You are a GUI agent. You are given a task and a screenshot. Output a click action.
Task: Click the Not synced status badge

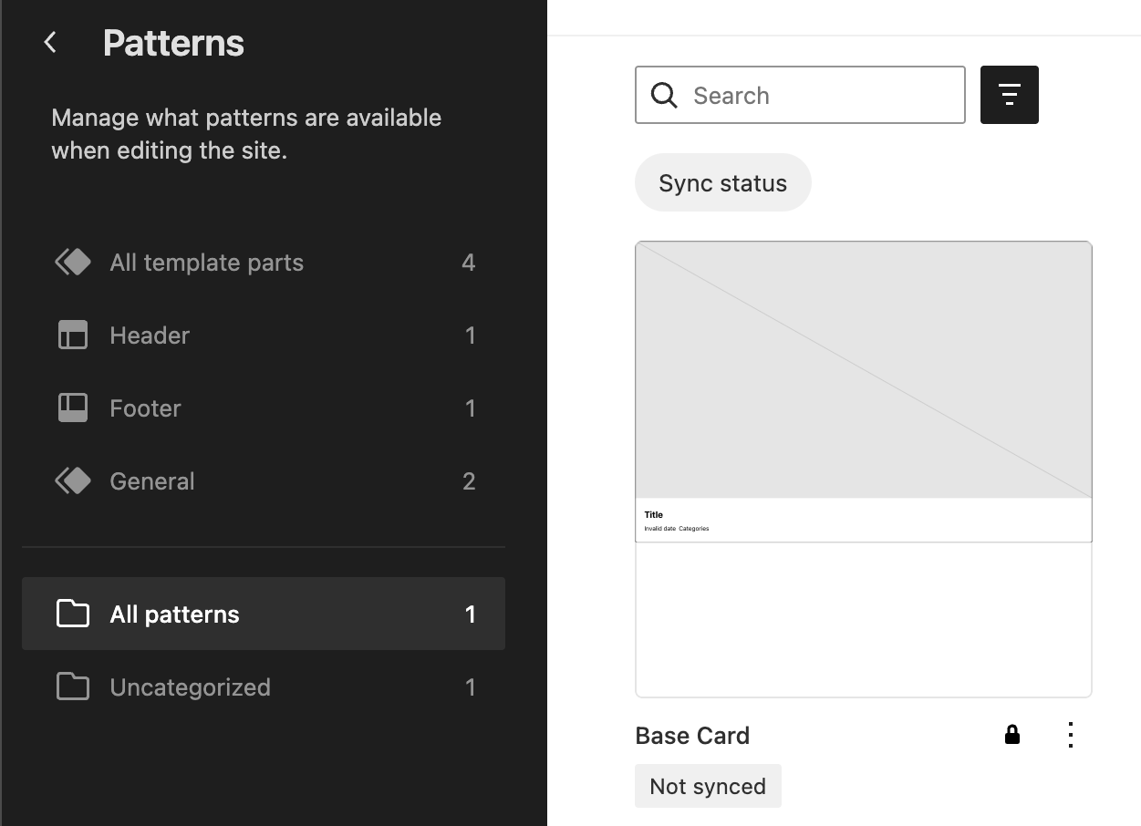pyautogui.click(x=708, y=785)
